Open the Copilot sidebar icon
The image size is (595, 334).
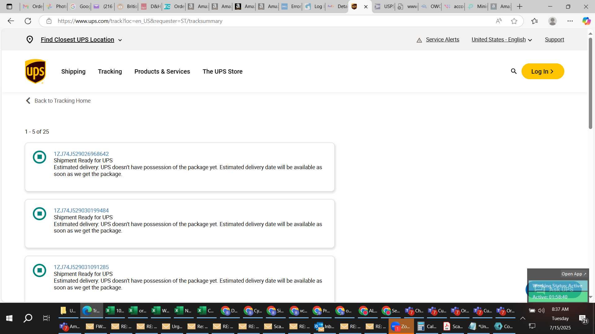[x=586, y=21]
